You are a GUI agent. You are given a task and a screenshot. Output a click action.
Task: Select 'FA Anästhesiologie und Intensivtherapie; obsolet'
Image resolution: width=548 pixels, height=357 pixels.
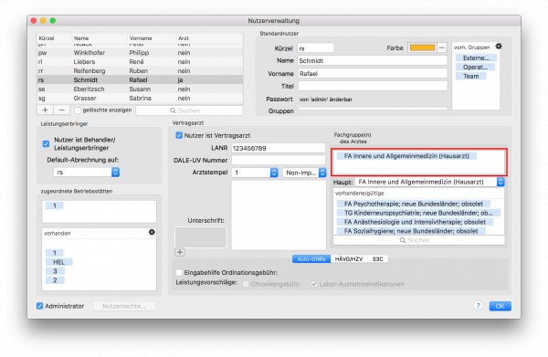415,222
